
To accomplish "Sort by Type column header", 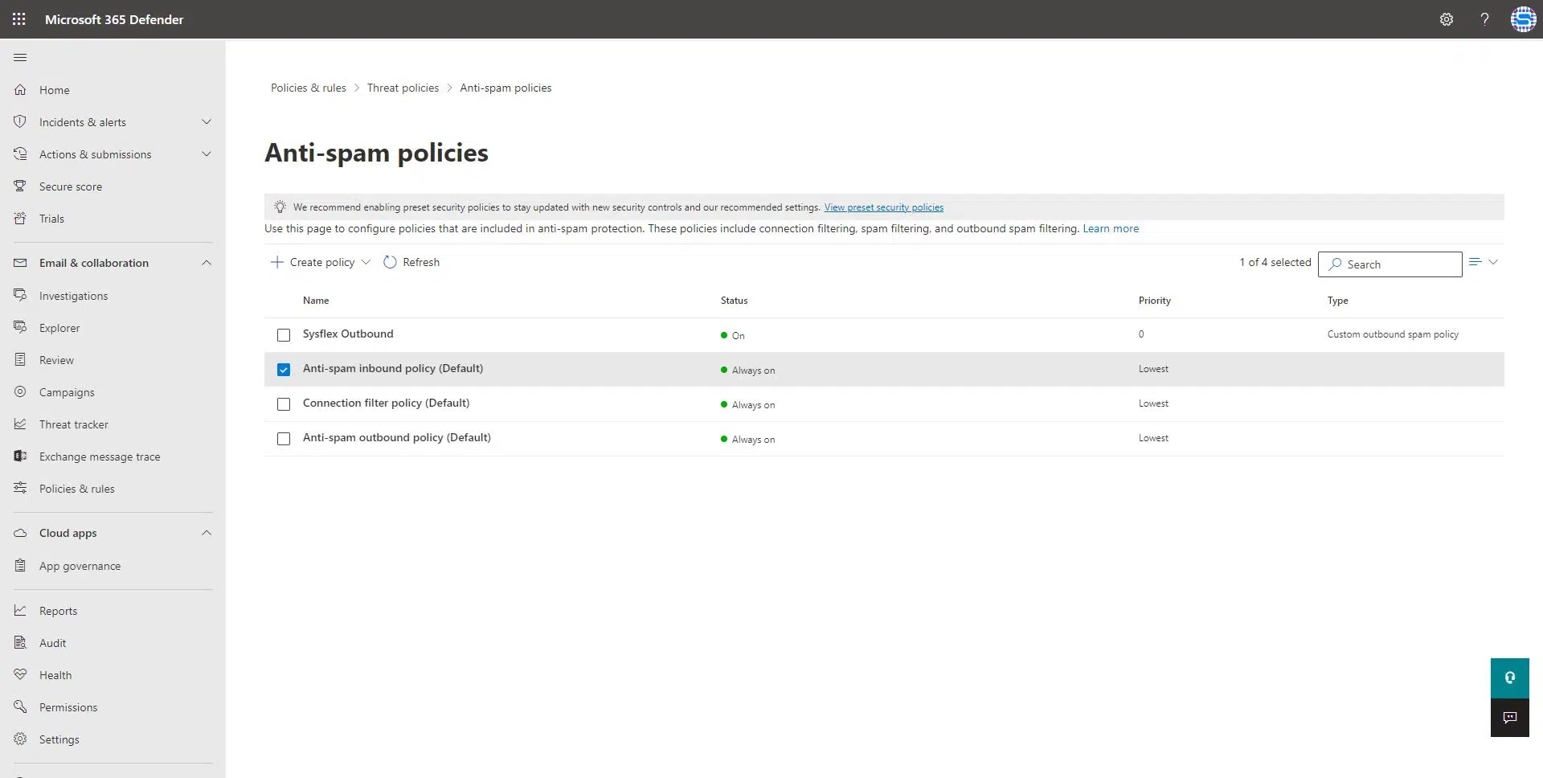I will (x=1337, y=301).
